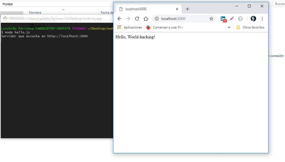This screenshot has width=285, height=162.
Task: Click the back navigation arrow
Action: tap(119, 19)
